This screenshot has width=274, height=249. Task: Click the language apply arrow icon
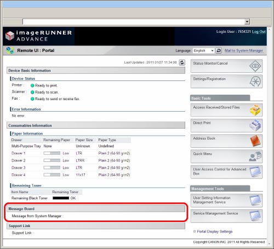[x=218, y=50]
